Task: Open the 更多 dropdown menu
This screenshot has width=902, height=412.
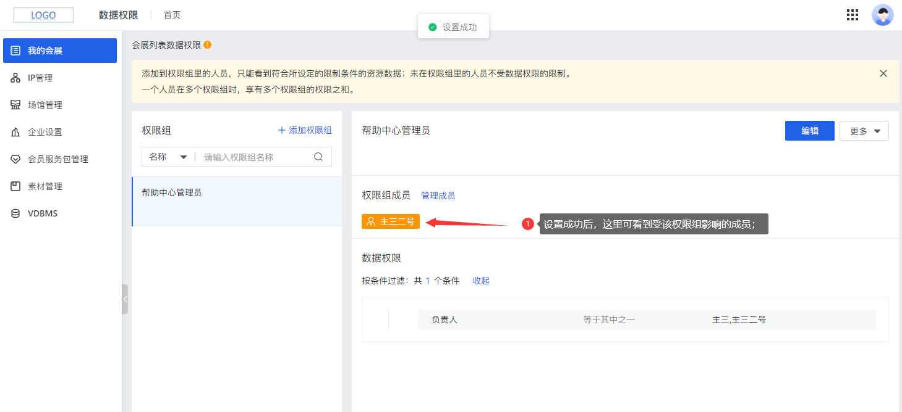Action: click(x=864, y=130)
